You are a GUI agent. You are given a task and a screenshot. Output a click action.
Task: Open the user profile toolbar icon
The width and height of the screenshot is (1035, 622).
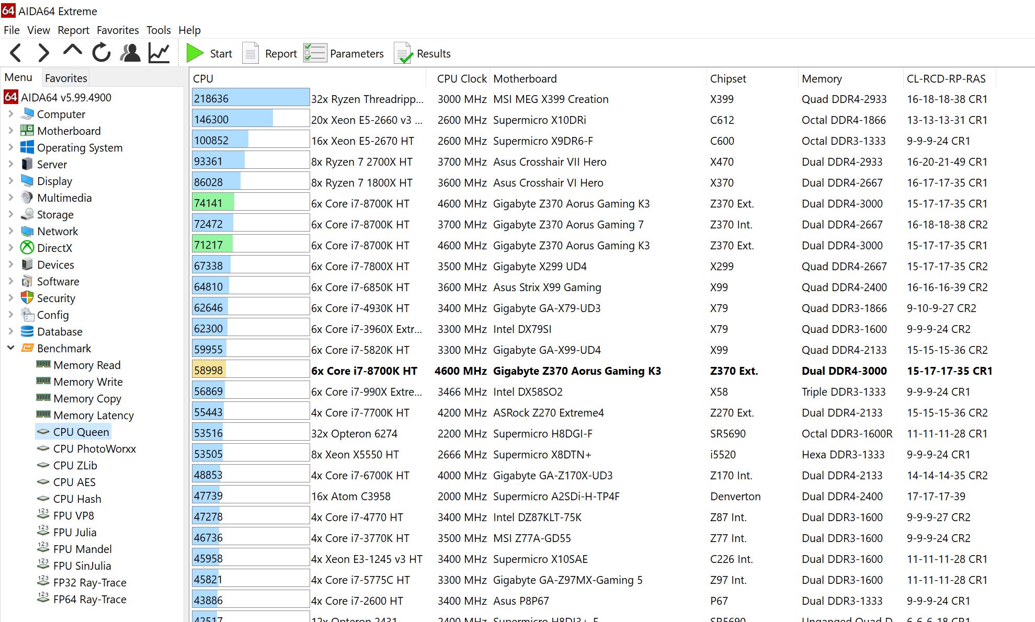pos(130,53)
